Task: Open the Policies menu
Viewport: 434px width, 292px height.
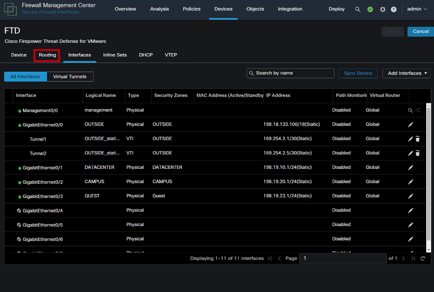Action: [191, 9]
